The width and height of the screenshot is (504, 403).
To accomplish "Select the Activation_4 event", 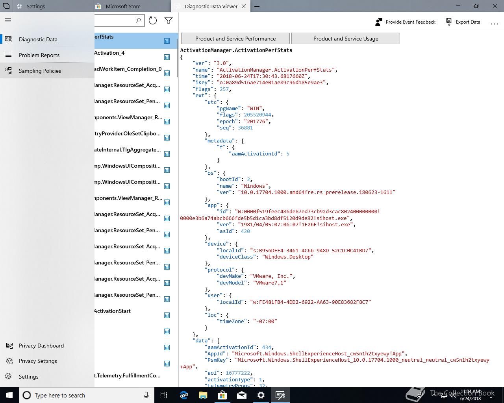I will coord(136,57).
